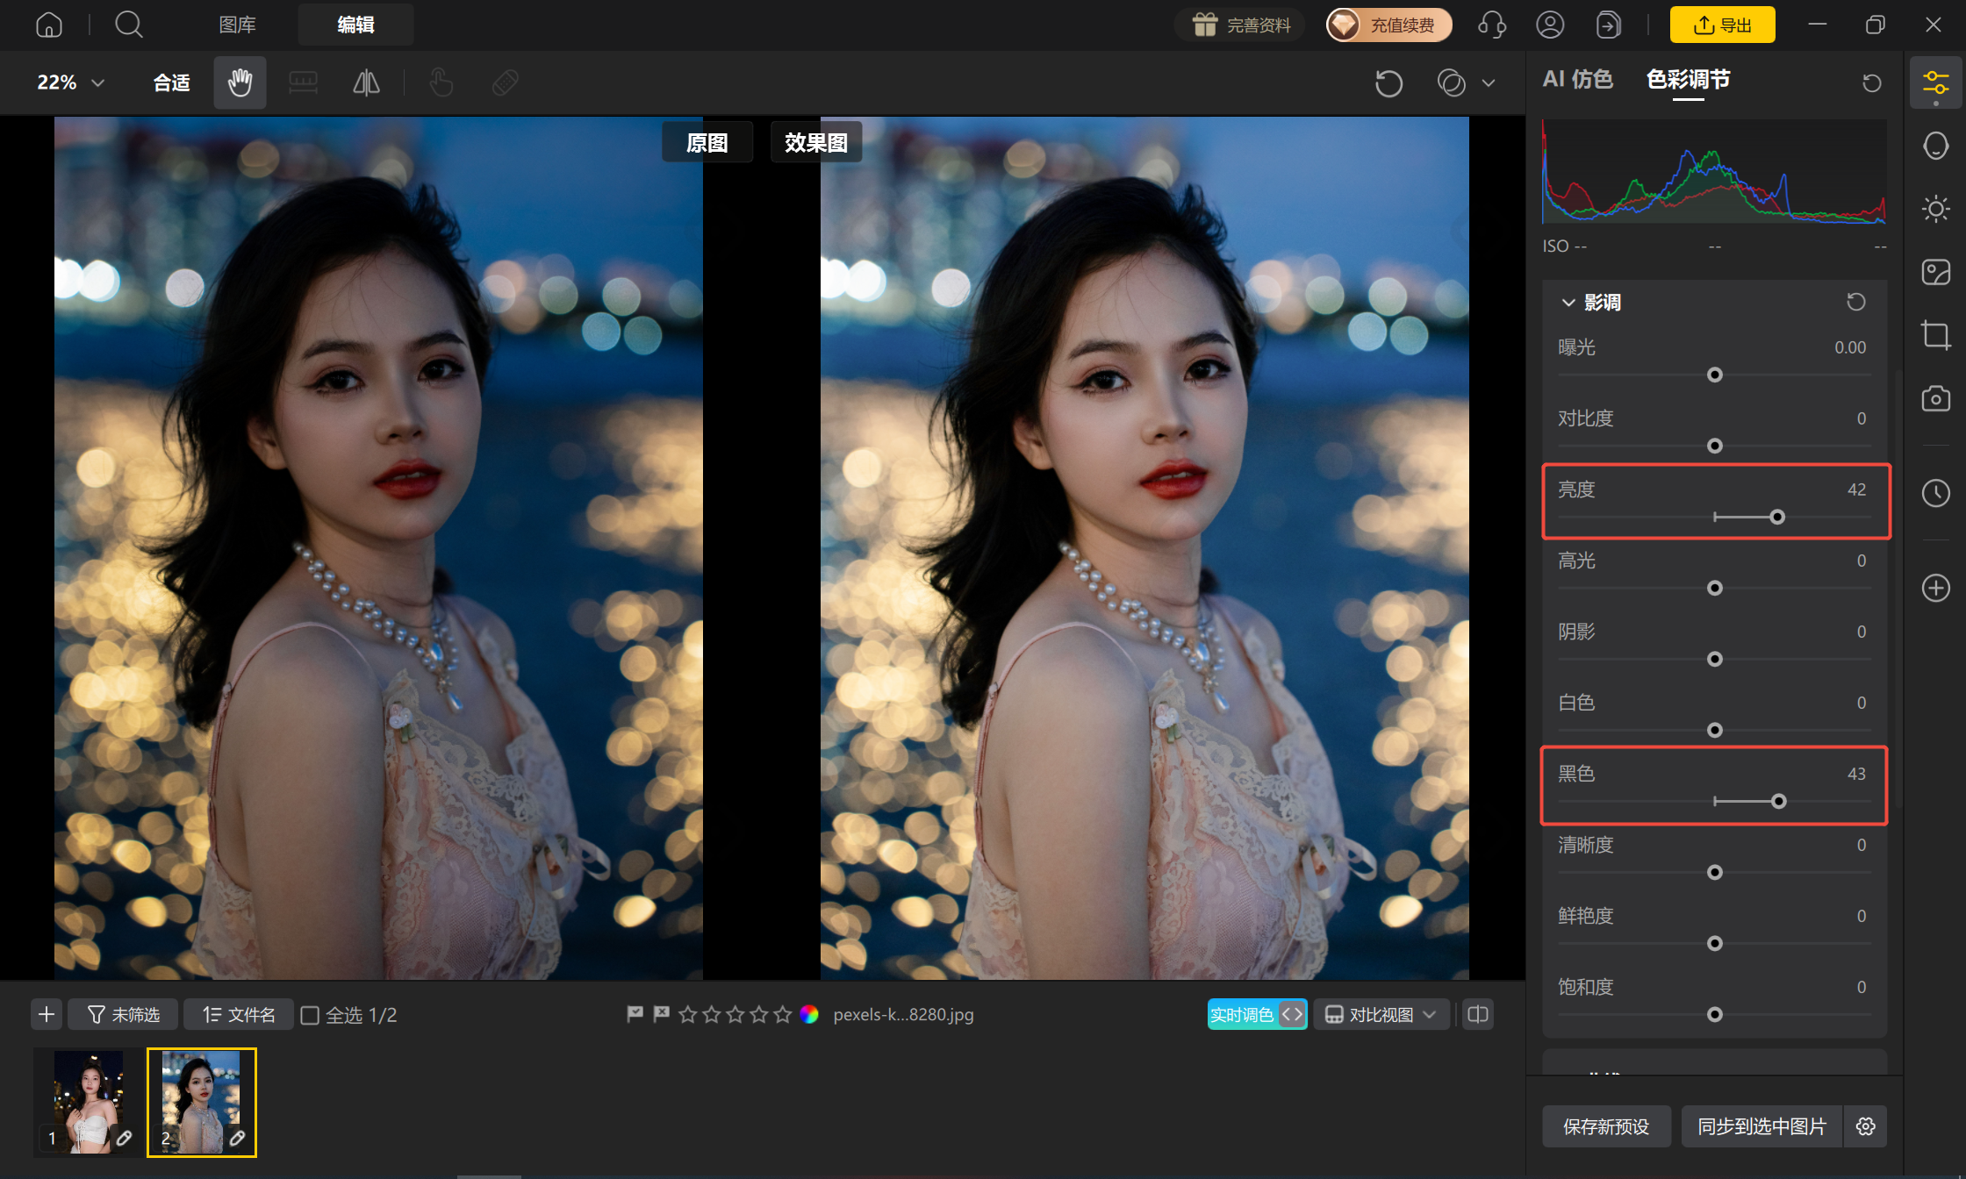Tick the 全选 checkbox
This screenshot has height=1179, width=1966.
coord(310,1015)
